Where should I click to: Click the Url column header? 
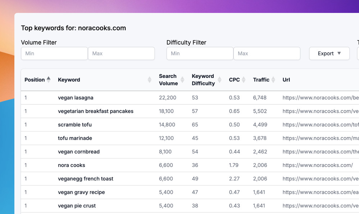(x=286, y=80)
